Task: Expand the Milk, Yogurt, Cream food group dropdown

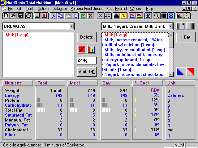Action: click(170, 27)
